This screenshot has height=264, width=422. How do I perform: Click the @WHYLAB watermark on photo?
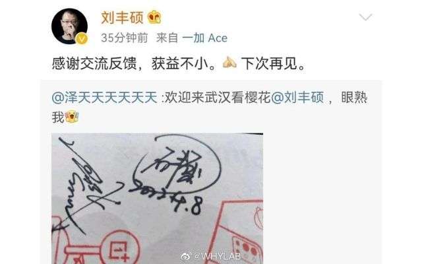[x=217, y=255]
